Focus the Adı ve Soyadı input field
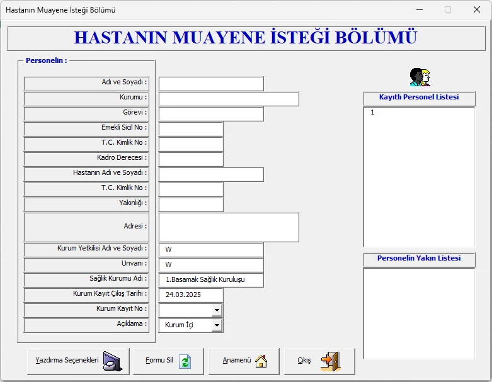Screen dimensions: 492x382 [210, 84]
